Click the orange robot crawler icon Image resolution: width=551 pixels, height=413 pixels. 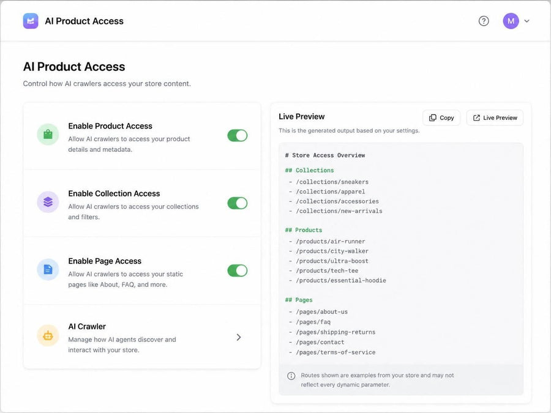coord(48,335)
